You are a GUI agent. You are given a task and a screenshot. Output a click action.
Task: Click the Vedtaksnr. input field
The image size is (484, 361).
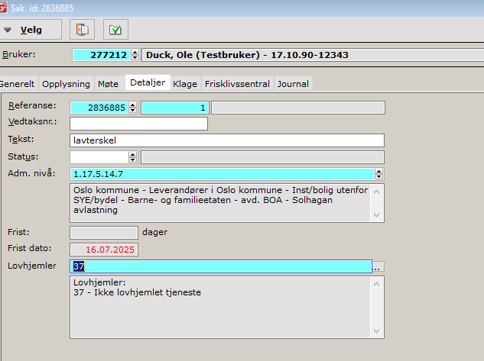click(138, 124)
